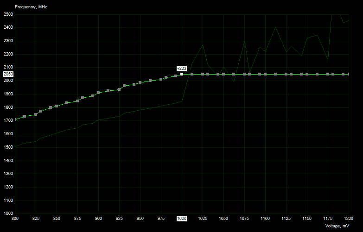Screen dimensions: 363x232
Task: Select the curve point on the 825 mV gridline
Action: coord(36,114)
